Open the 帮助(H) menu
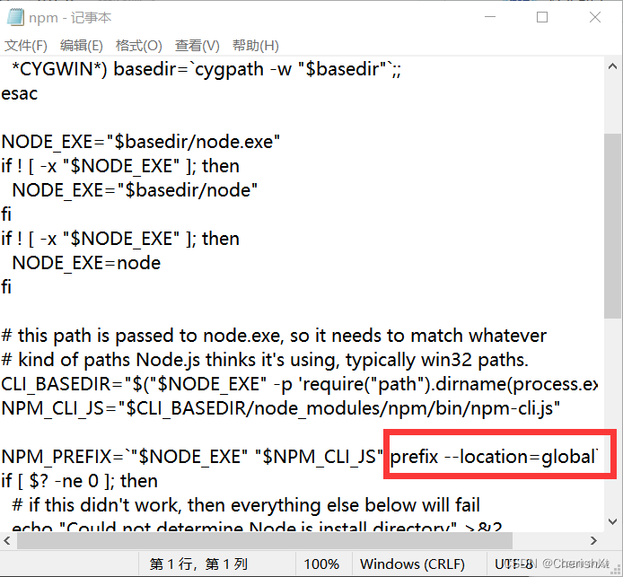This screenshot has height=577, width=623. point(256,46)
